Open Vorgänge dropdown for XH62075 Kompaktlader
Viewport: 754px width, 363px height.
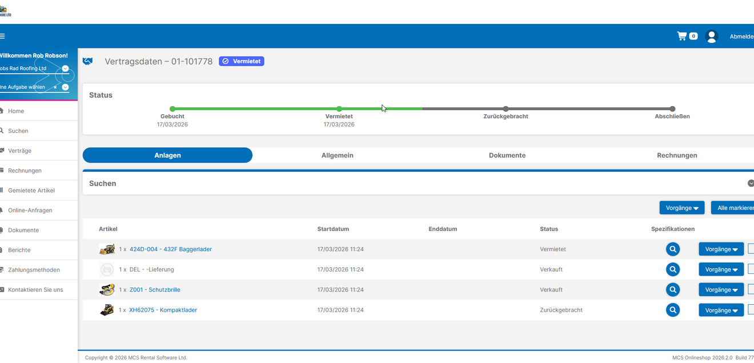click(x=721, y=310)
